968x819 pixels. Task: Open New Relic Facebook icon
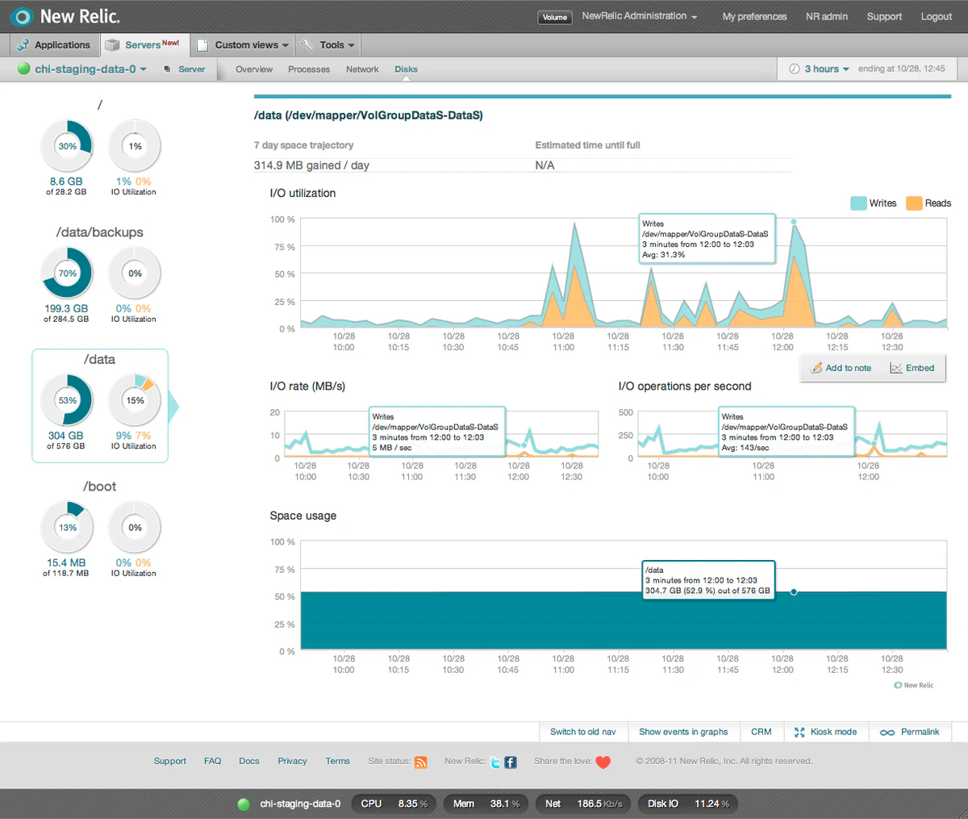[511, 762]
